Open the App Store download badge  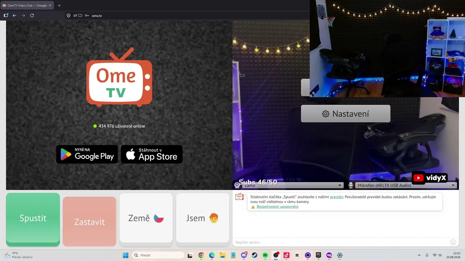[151, 154]
